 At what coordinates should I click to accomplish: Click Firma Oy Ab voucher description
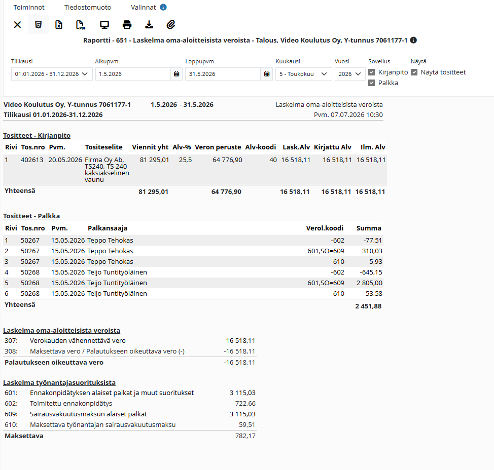107,170
